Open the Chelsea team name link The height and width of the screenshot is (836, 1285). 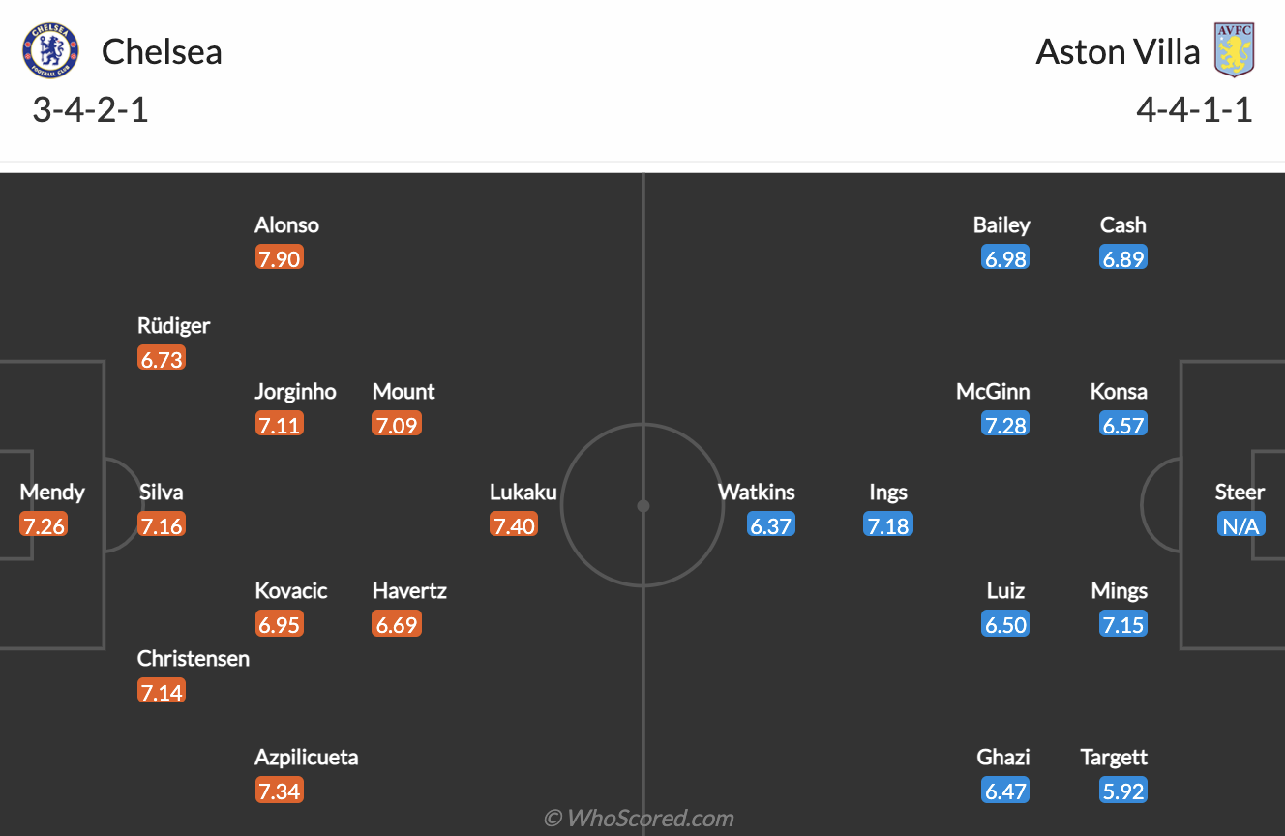[162, 51]
